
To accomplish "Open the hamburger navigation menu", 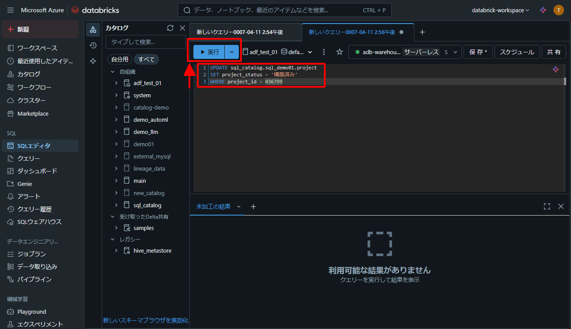I will pos(10,10).
